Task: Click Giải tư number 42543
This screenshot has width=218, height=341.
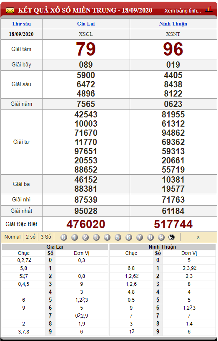Action: pyautogui.click(x=86, y=115)
